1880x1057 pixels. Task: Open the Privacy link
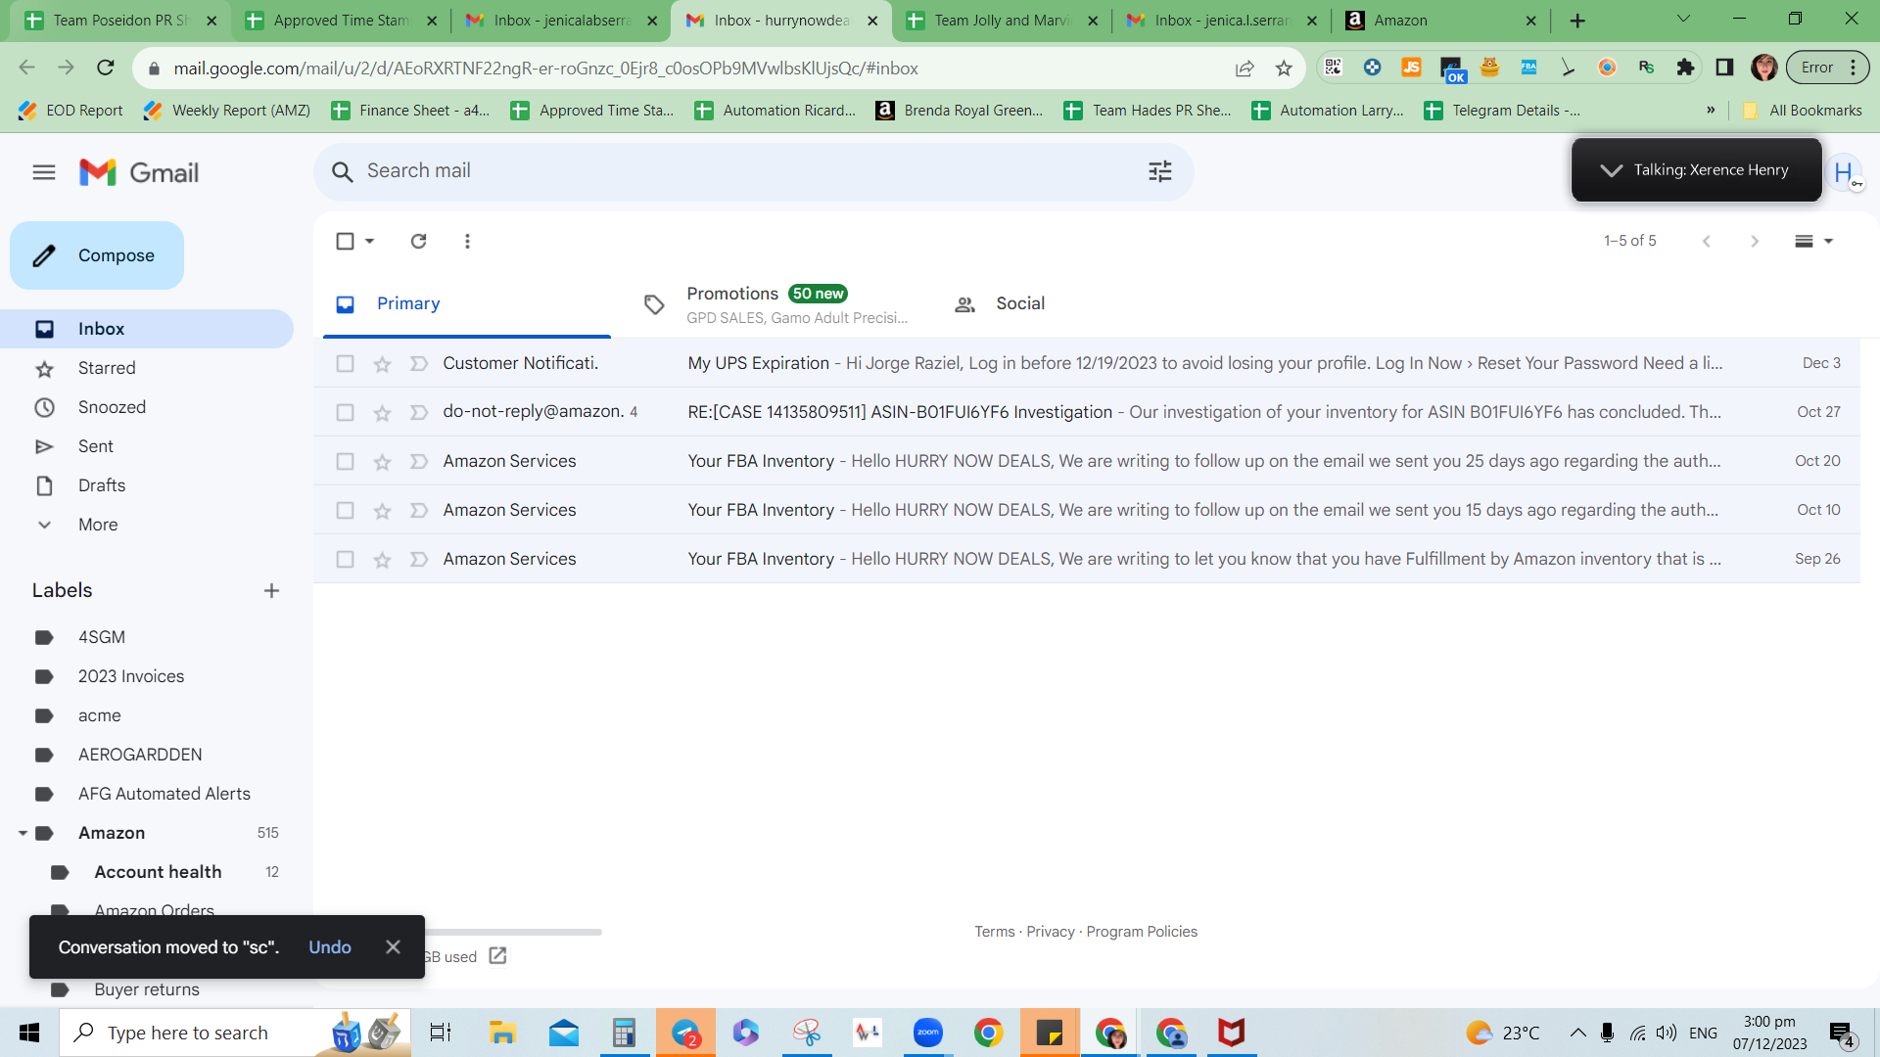coord(1051,932)
